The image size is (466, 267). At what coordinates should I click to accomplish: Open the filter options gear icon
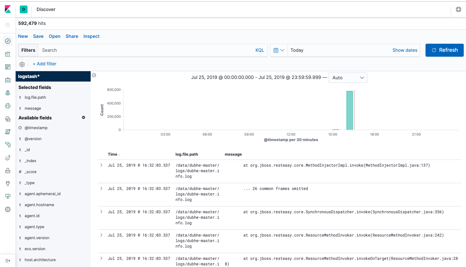tap(22, 64)
